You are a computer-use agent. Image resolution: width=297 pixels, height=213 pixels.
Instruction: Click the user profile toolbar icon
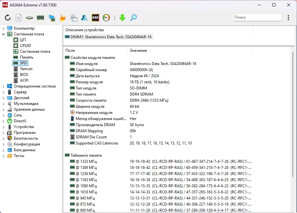[84, 18]
